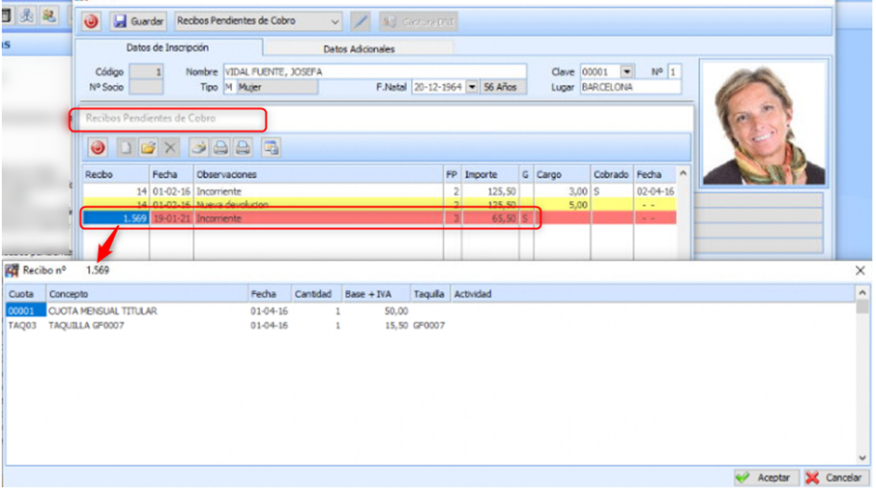Click the delete X icon in receipts toolbar
Image resolution: width=876 pixels, height=490 pixels.
coord(170,148)
